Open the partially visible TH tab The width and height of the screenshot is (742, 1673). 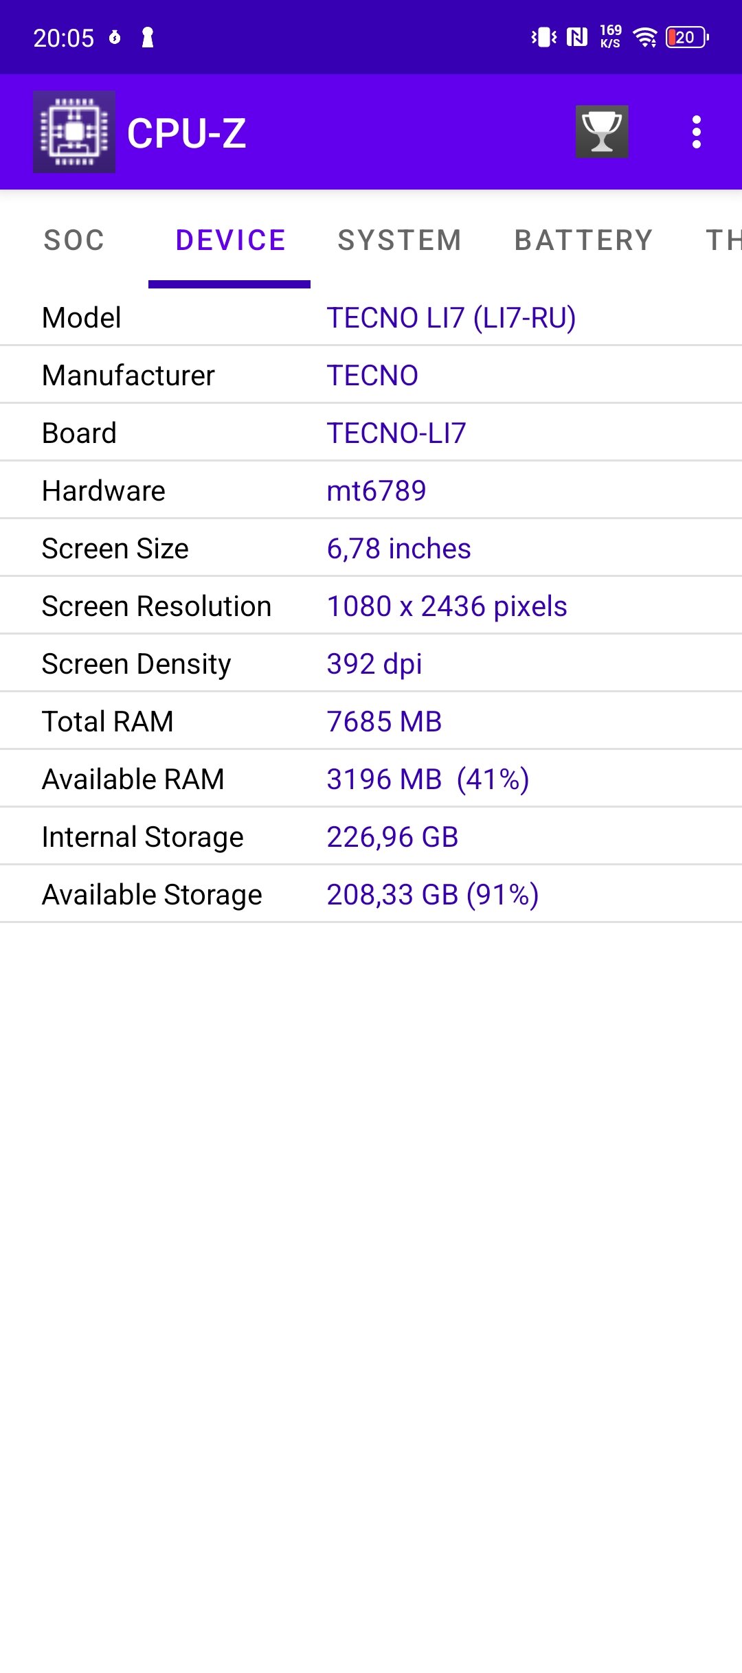723,240
